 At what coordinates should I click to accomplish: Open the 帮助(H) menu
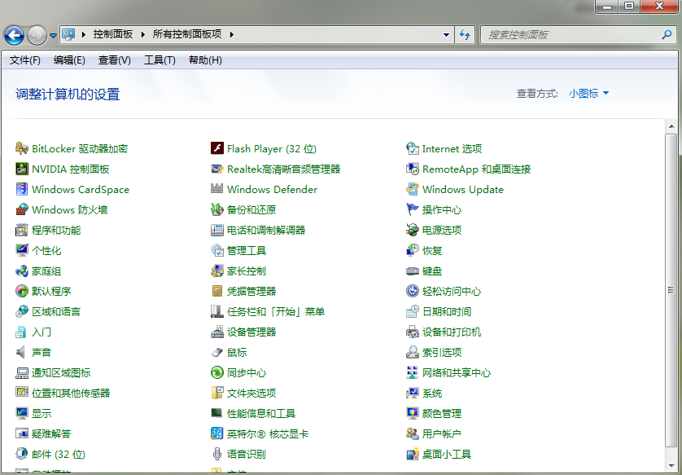point(205,60)
